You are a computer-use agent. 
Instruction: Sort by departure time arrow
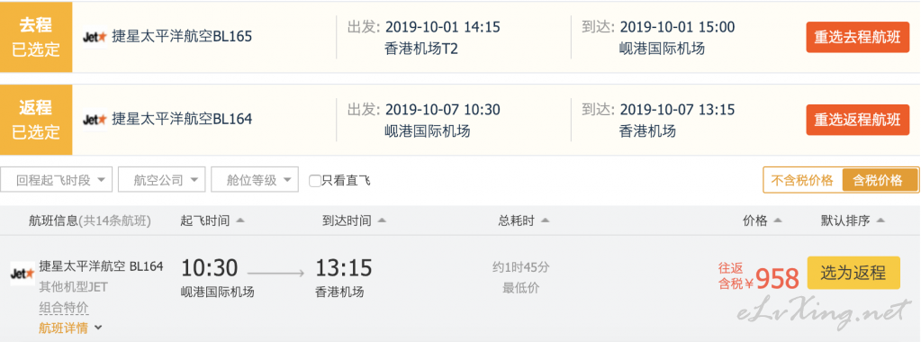click(239, 220)
